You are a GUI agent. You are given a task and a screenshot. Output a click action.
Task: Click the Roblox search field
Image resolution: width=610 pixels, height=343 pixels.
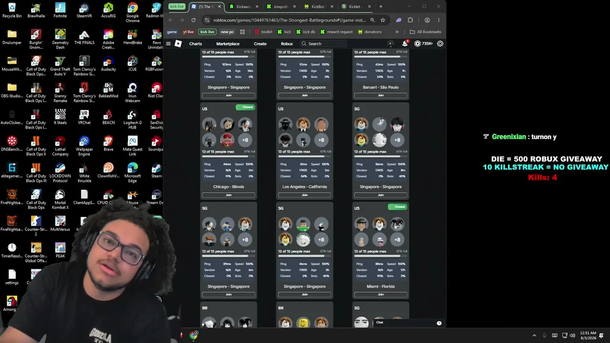point(323,44)
